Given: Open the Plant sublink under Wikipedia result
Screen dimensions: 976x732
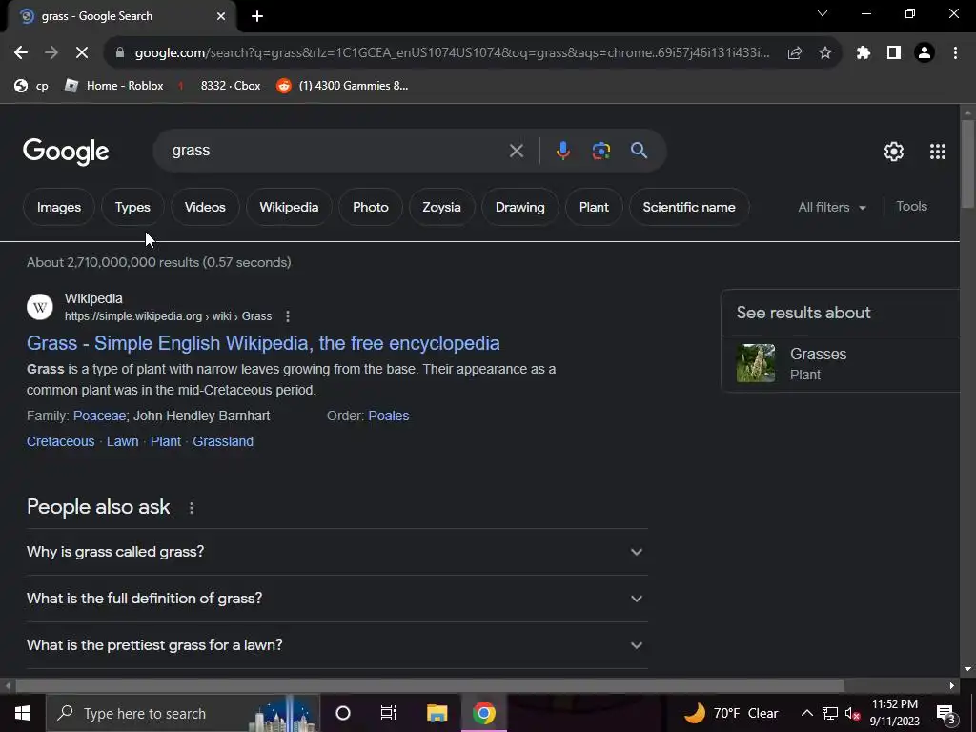Looking at the screenshot, I should [x=166, y=441].
